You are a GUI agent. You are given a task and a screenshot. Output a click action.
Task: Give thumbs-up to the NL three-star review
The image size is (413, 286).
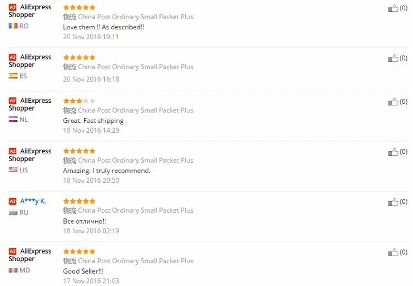(x=393, y=102)
